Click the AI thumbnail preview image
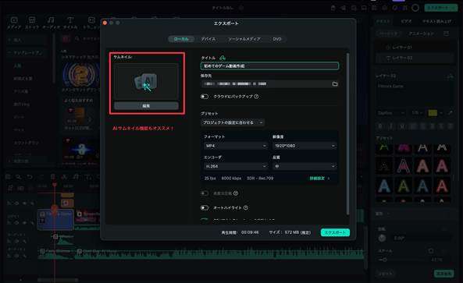463x283 pixels. tap(146, 82)
